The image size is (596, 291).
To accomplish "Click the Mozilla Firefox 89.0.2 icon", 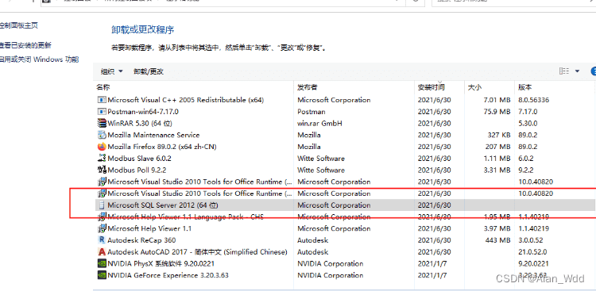I will (x=102, y=147).
